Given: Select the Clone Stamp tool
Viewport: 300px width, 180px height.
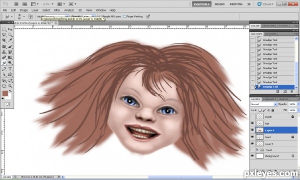Looking at the screenshot, I should click(4, 52).
